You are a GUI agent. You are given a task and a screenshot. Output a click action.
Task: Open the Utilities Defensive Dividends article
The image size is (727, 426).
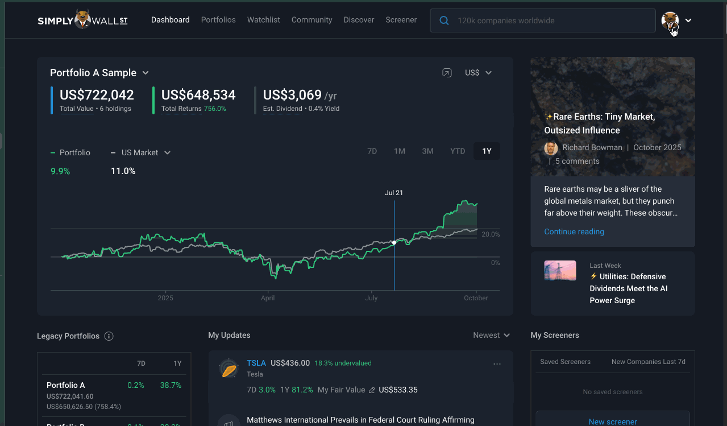(629, 288)
